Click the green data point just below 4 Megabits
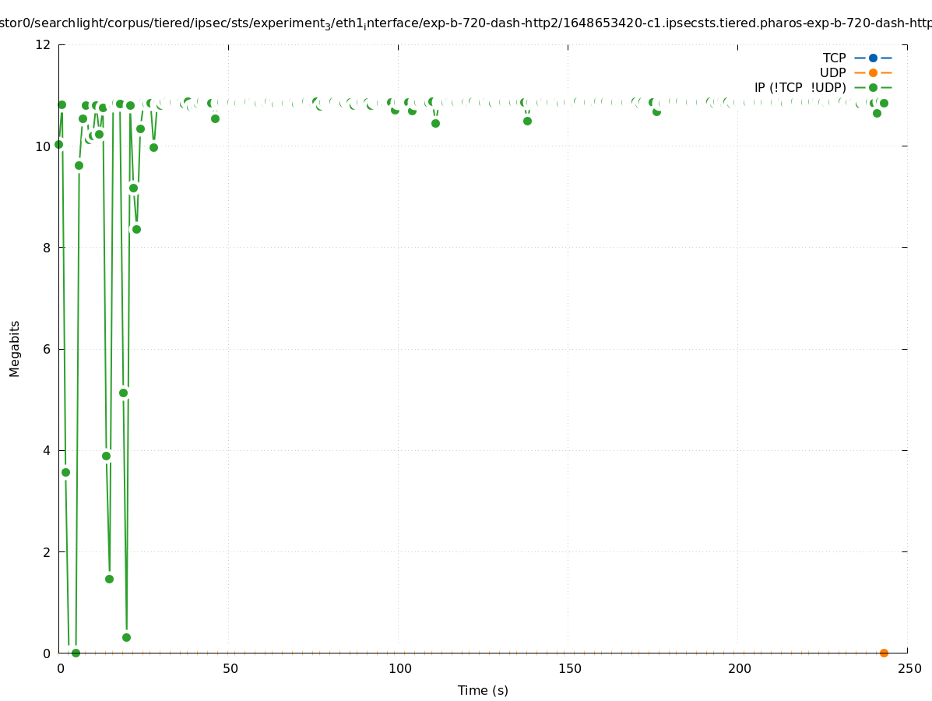Viewport: 932px width, 701px height. point(106,456)
